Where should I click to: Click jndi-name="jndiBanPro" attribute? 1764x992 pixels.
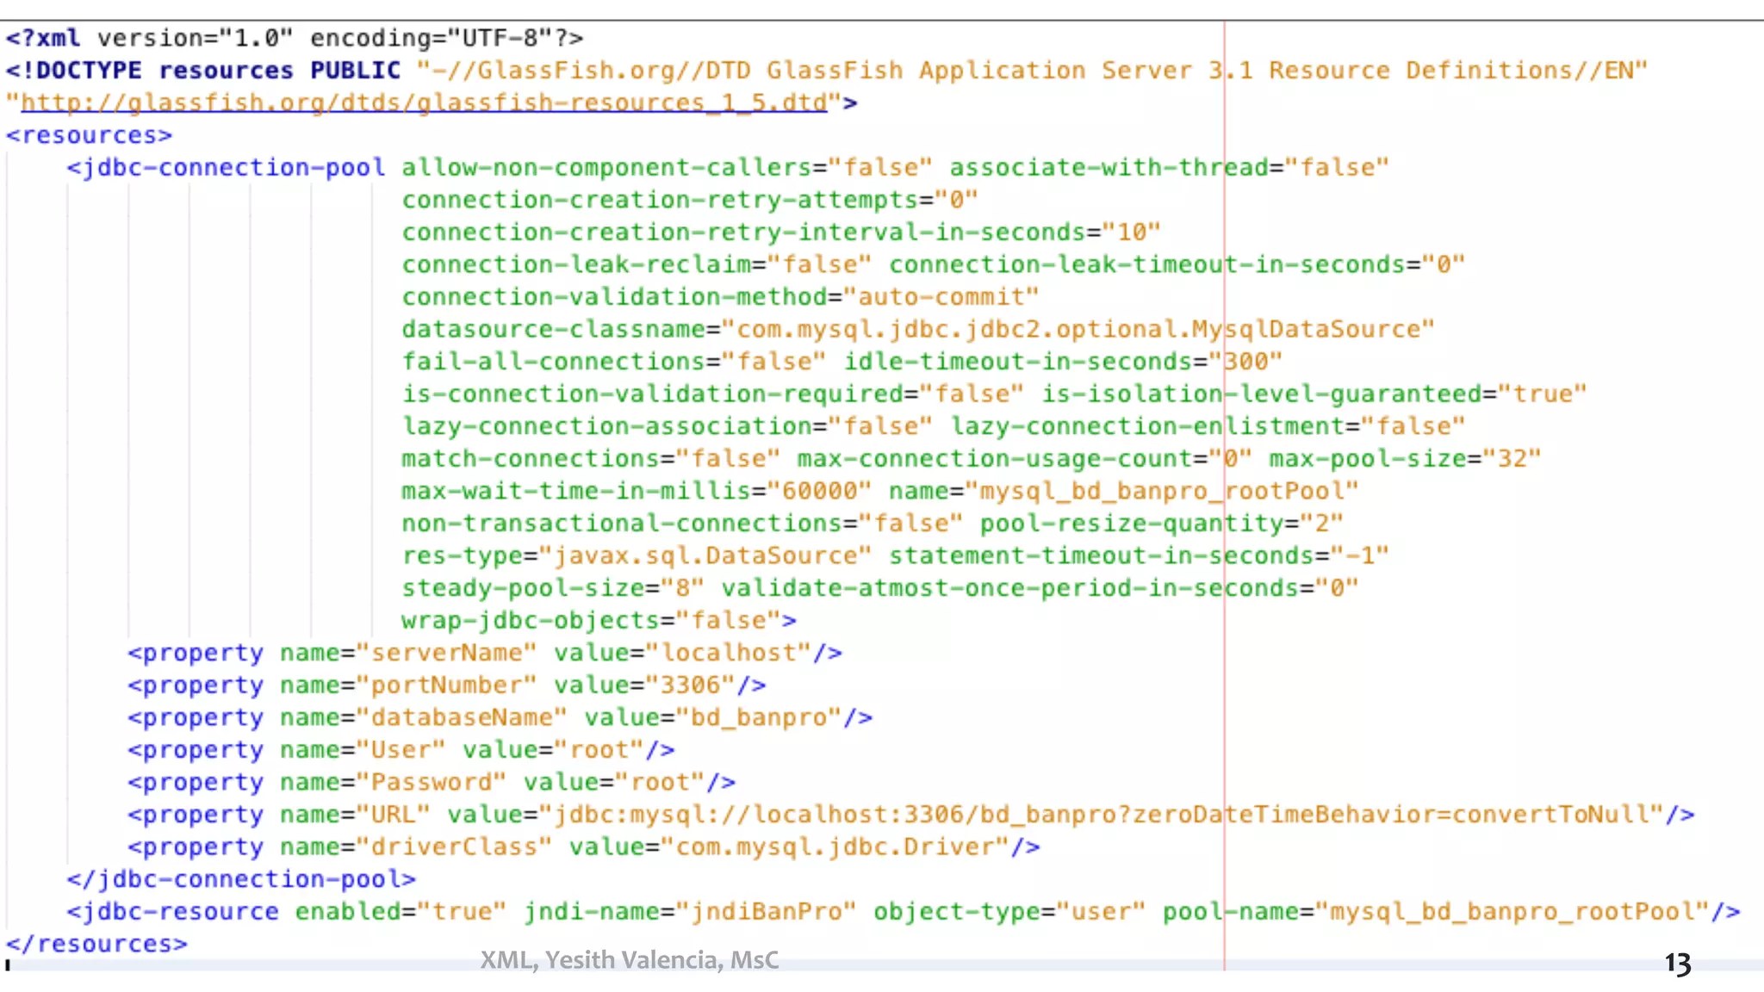click(690, 912)
